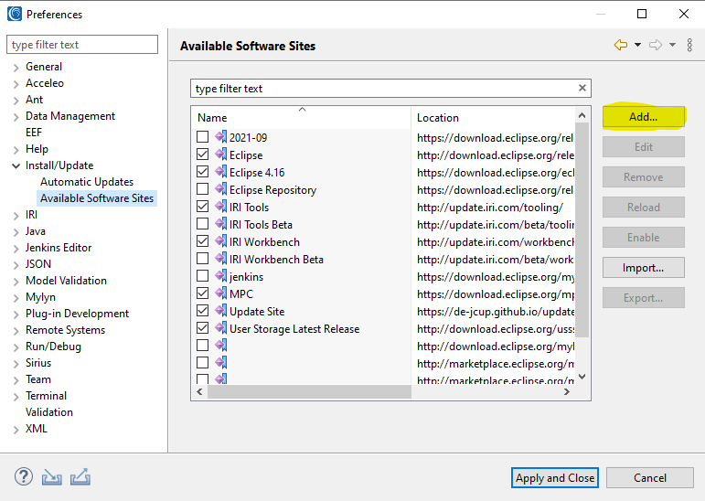Click the site icon beside IRI Workbench Beta

[x=220, y=259]
